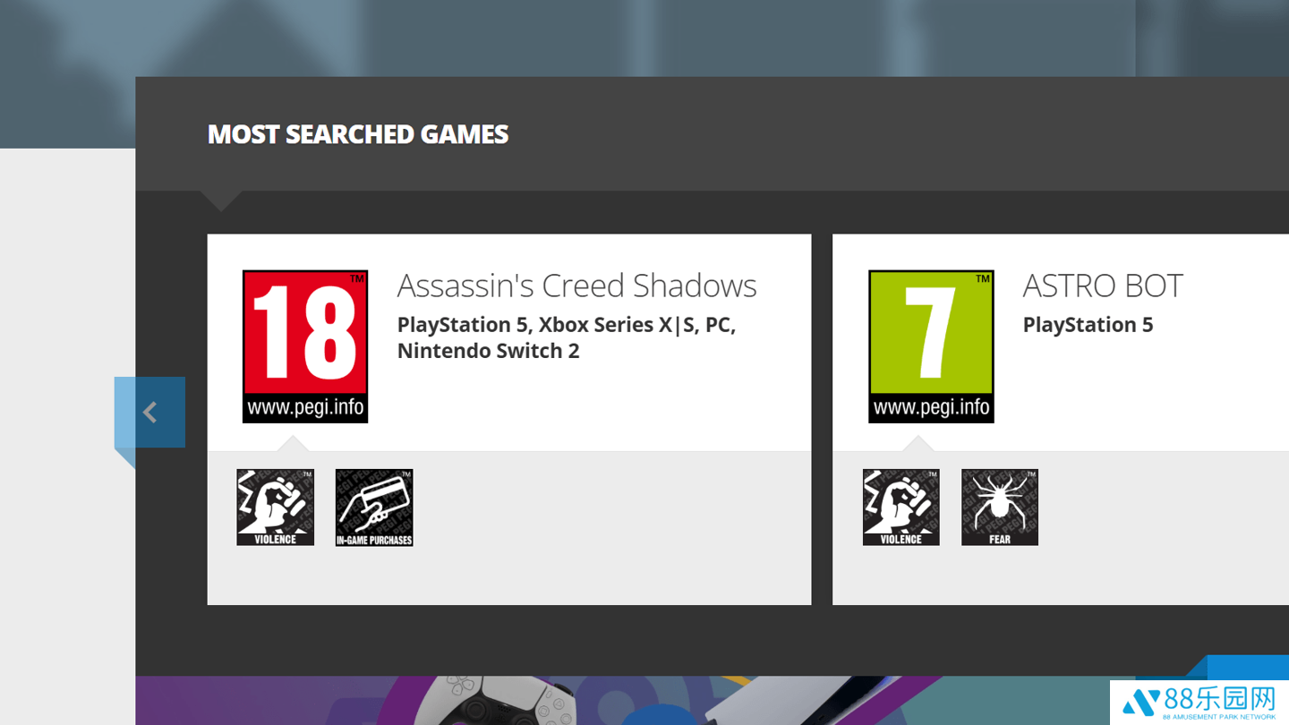Click the blue corner tab above the watermark
1289x725 pixels.
click(1248, 667)
